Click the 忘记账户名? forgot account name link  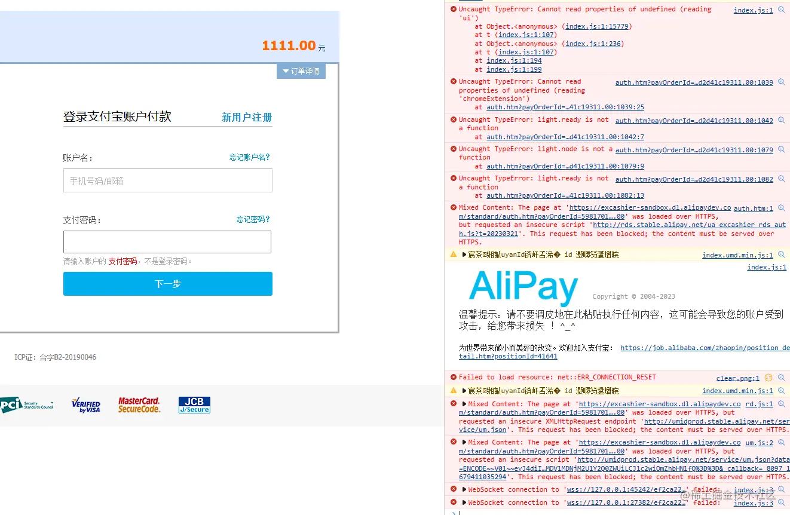point(250,157)
